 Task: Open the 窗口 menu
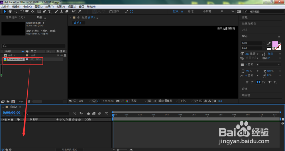pos(82,7)
